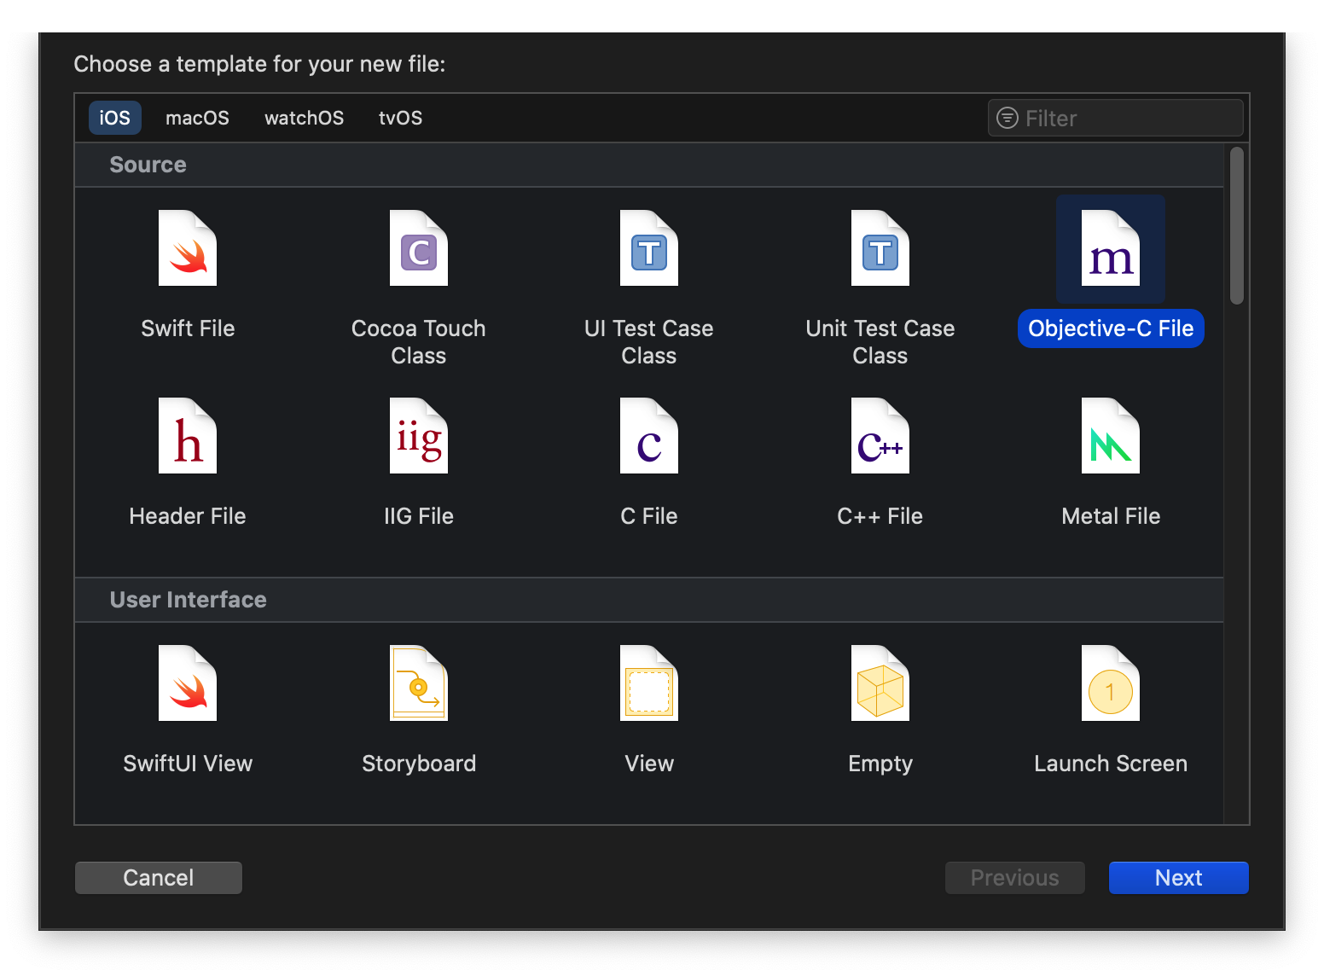The height and width of the screenshot is (976, 1324).
Task: Cancel the new file dialog
Action: click(x=159, y=878)
